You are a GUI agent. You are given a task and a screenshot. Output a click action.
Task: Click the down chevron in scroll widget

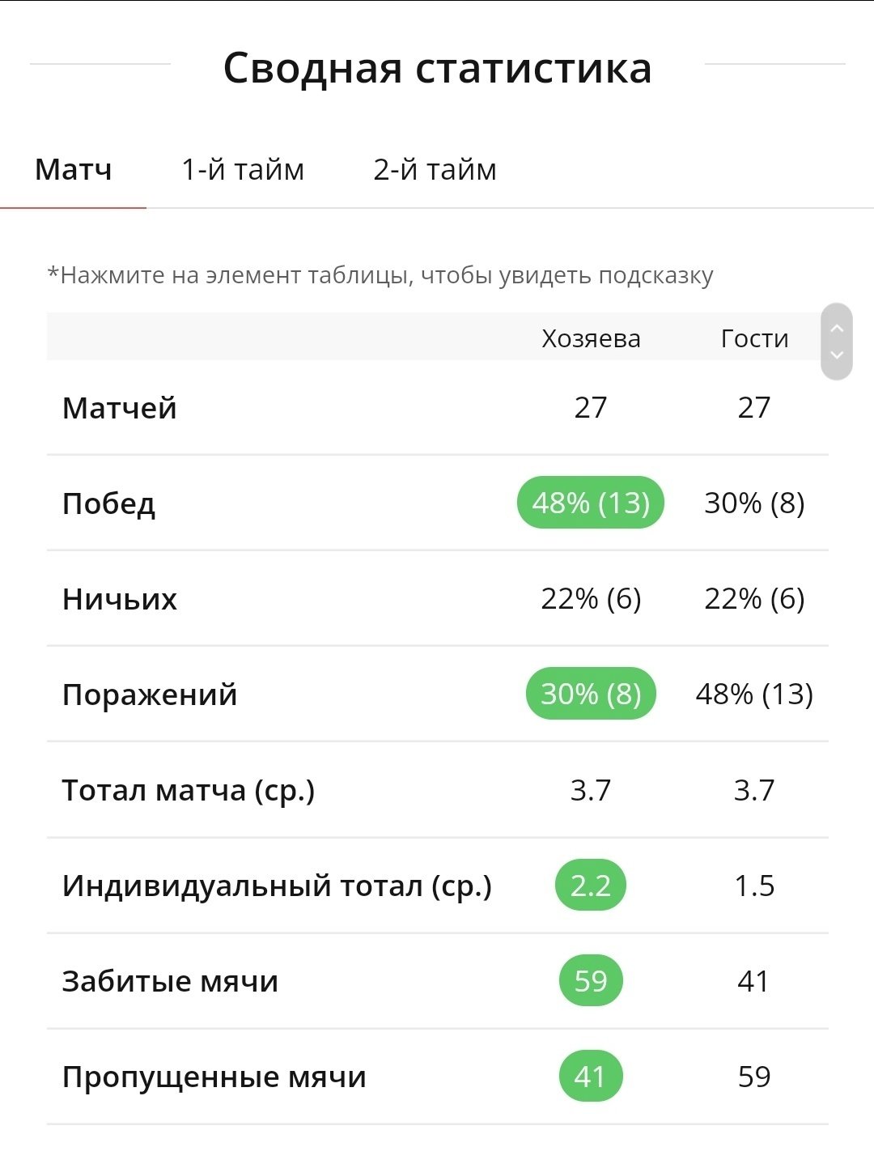837,355
